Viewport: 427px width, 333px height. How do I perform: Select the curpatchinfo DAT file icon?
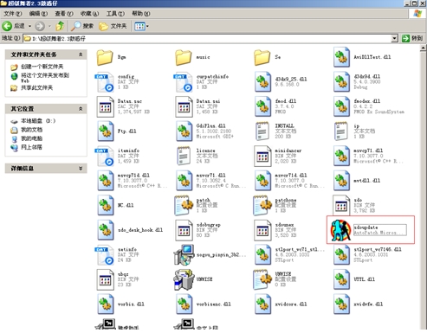184,82
